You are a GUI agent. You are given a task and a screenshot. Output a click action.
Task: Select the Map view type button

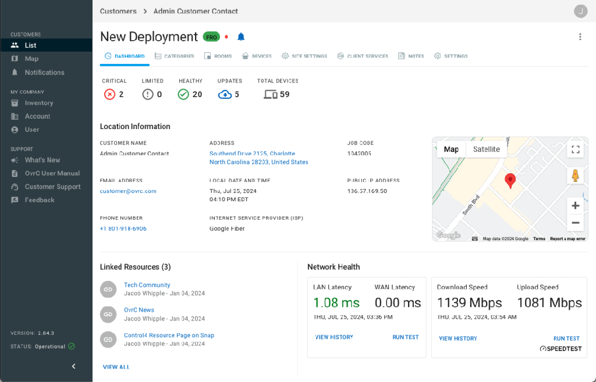coord(451,149)
